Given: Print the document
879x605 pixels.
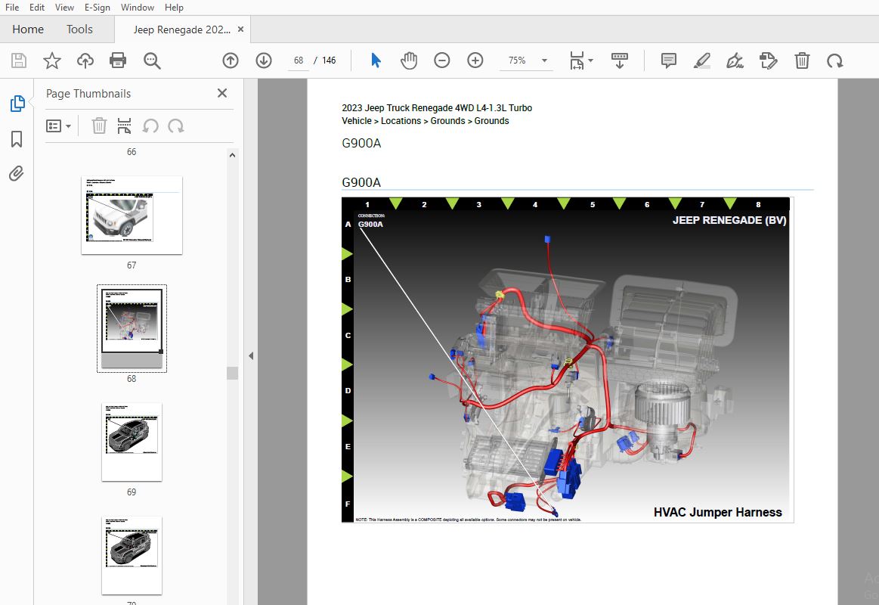Looking at the screenshot, I should (118, 60).
